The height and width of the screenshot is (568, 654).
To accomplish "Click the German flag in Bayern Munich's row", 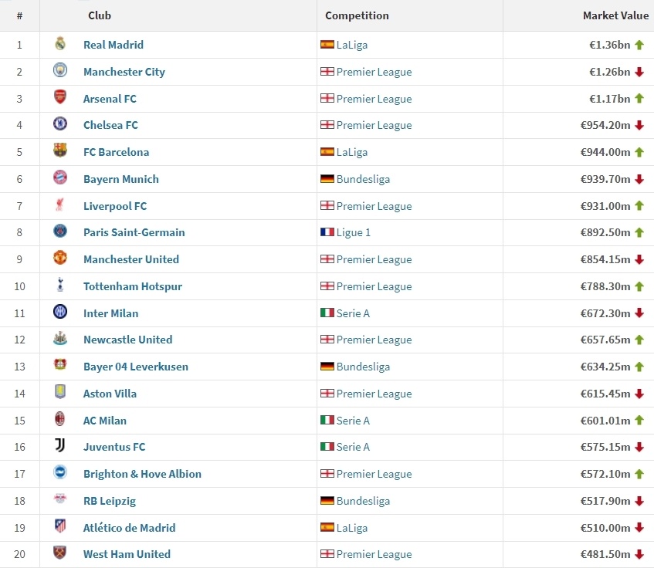I will point(327,179).
